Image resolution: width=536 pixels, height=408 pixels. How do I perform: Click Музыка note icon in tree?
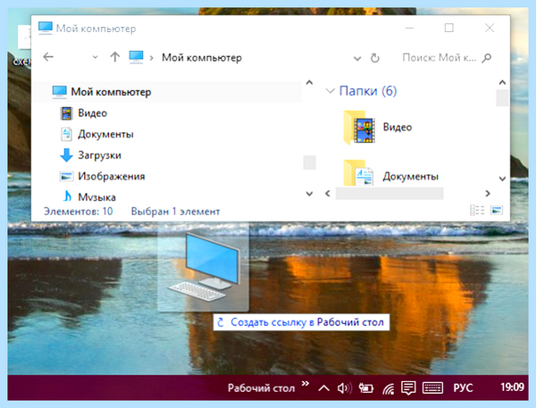point(67,196)
